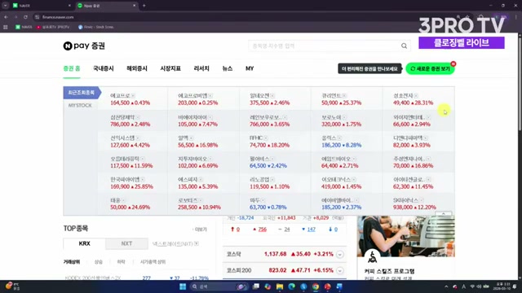Open the 코스닥 index row
522x293 pixels.
(285, 254)
